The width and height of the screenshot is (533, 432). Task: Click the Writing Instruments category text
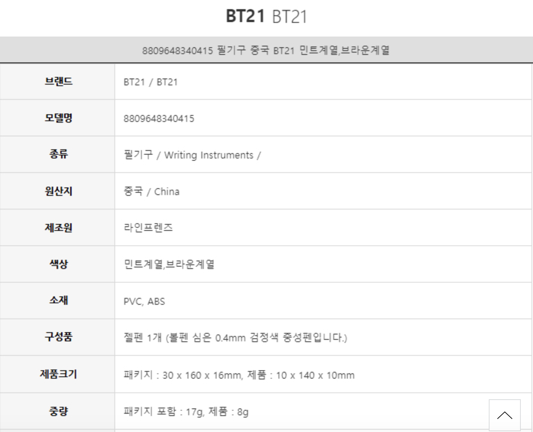[209, 155]
